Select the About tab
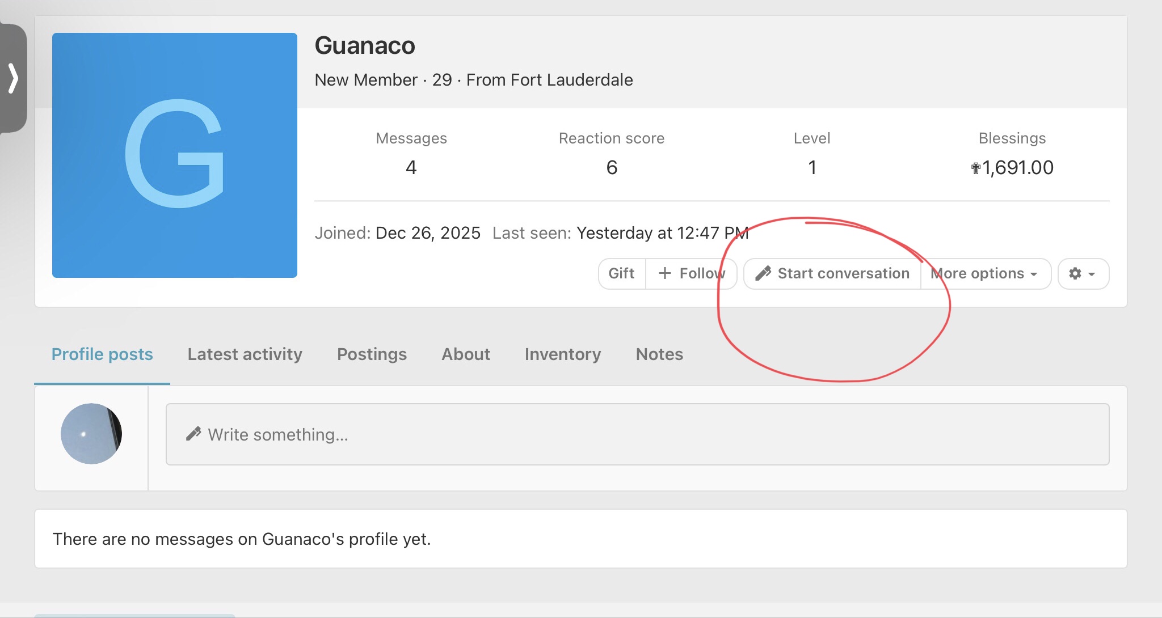This screenshot has width=1162, height=618. point(466,354)
